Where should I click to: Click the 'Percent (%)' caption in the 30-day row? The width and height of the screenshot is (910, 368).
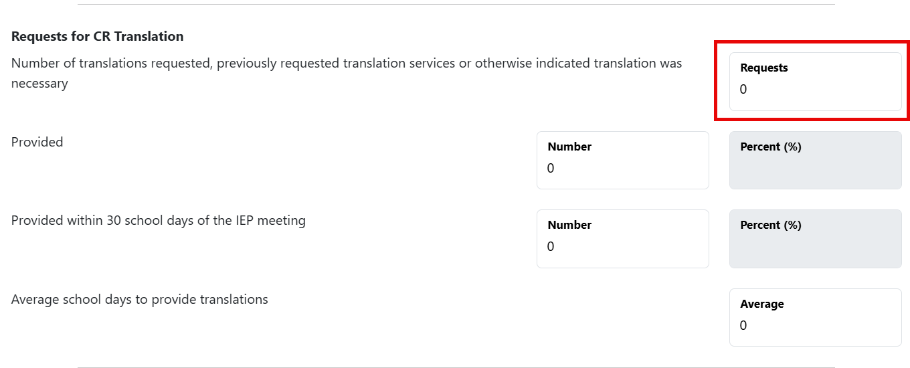(771, 225)
